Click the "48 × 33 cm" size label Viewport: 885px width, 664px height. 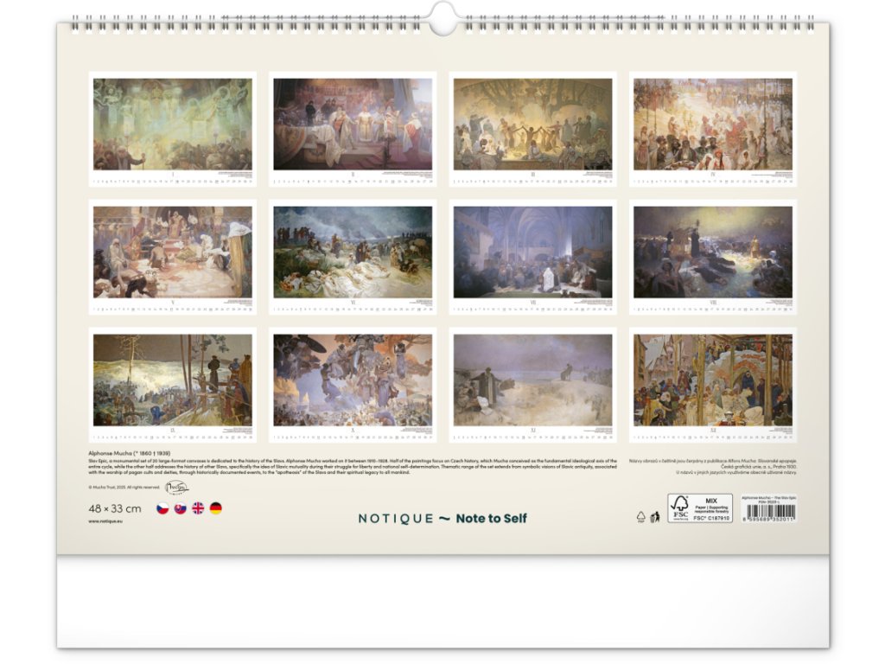point(115,508)
